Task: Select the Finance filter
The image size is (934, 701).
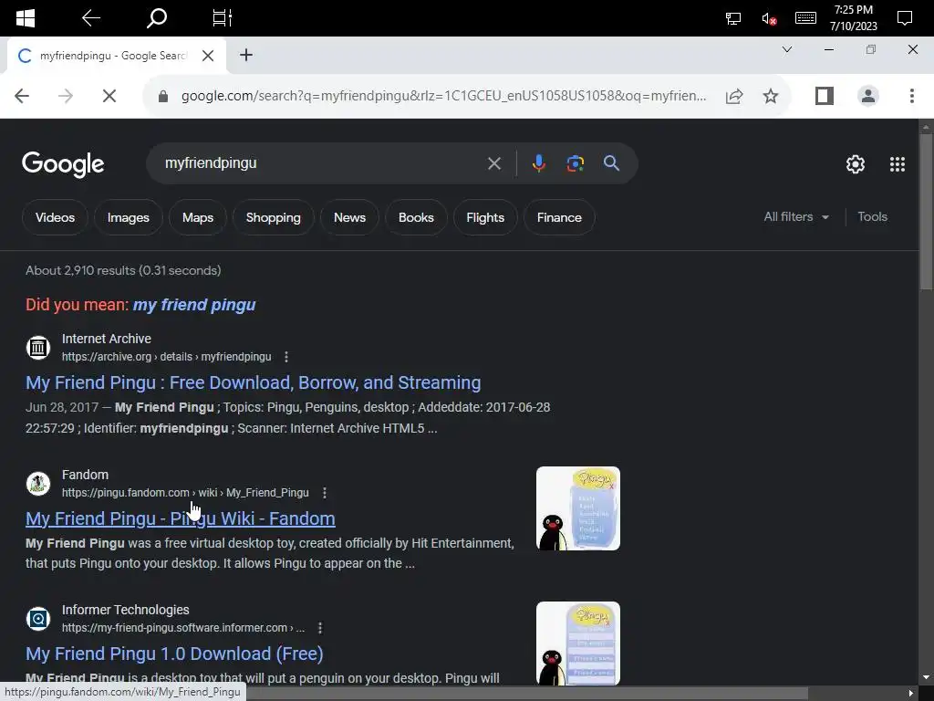Action: [x=559, y=217]
